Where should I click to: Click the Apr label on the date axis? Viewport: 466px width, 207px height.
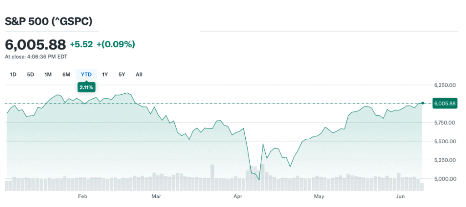coord(237,196)
